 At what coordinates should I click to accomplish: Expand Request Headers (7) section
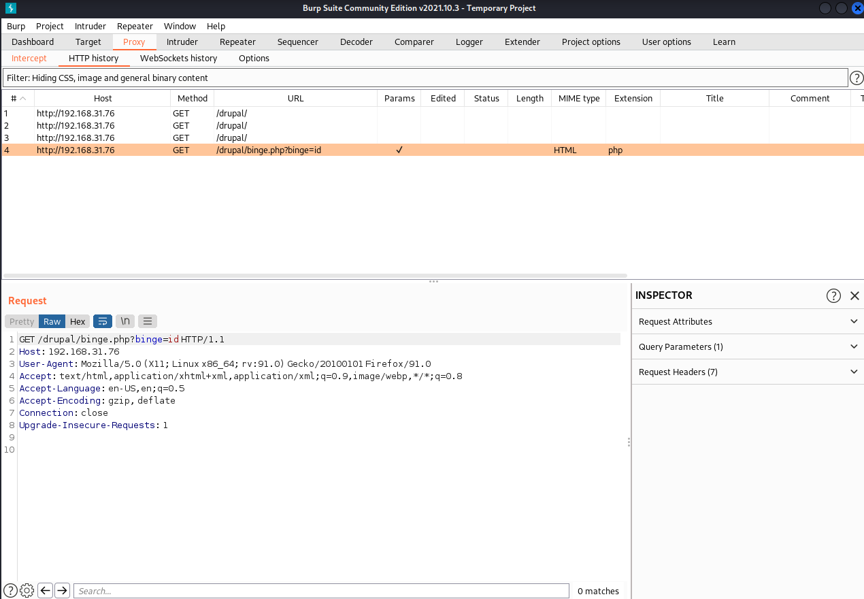coord(748,372)
